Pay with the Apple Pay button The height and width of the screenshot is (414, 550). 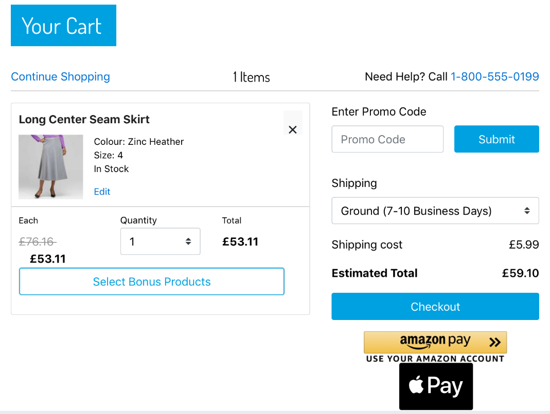pyautogui.click(x=436, y=386)
